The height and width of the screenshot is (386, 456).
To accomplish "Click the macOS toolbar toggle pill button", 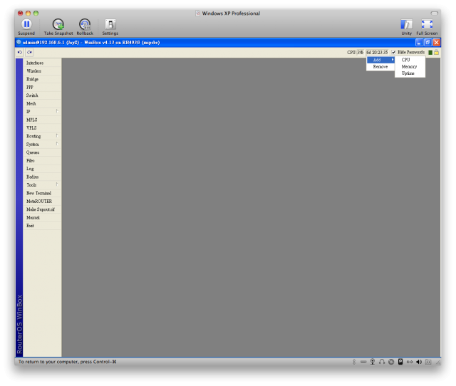I will point(435,13).
